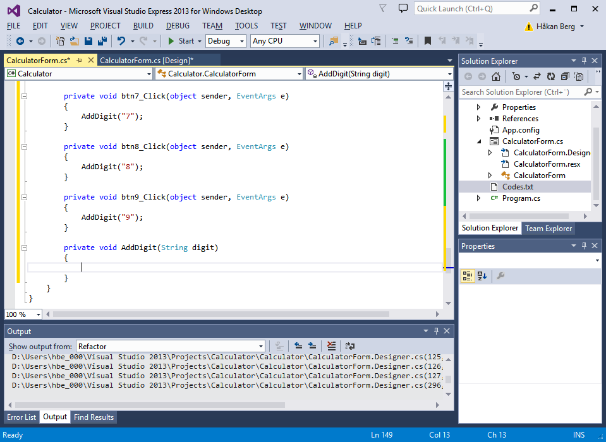Image resolution: width=606 pixels, height=442 pixels.
Task: Expand the References node in Solution Explorer
Action: [479, 119]
